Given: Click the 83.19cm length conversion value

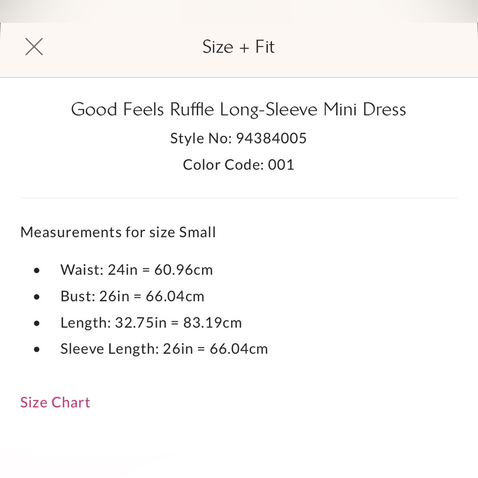Looking at the screenshot, I should click(212, 323).
